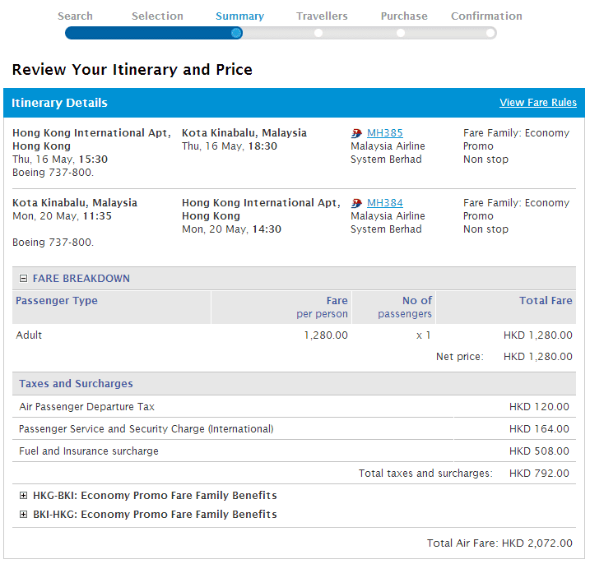This screenshot has width=590, height=564.
Task: Open the Purchase step label
Action: (404, 16)
